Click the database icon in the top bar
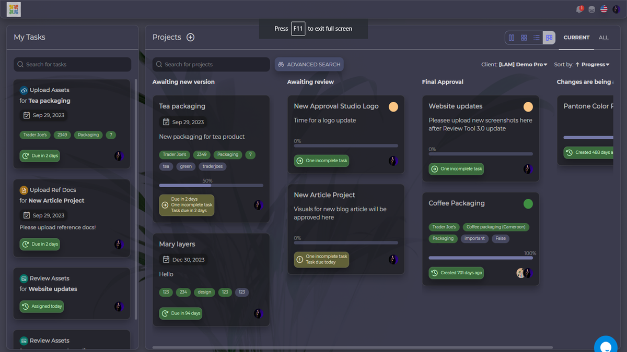This screenshot has height=352, width=627. tap(591, 9)
